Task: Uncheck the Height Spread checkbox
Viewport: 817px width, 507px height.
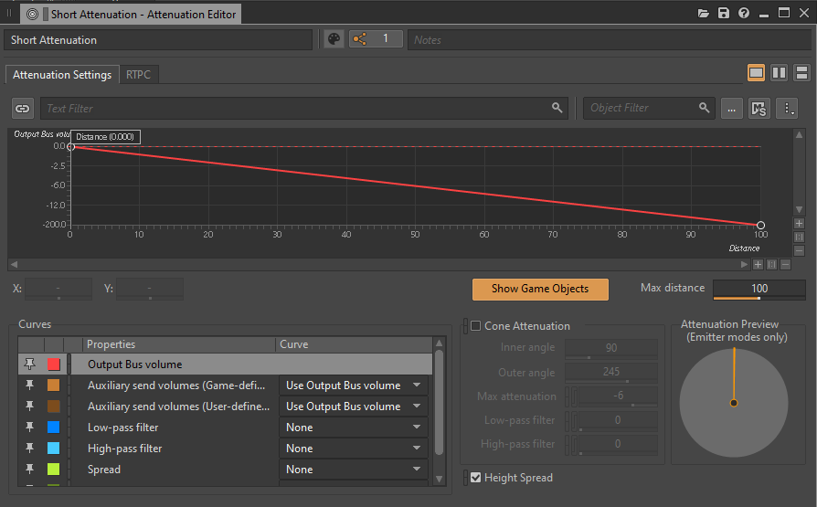Action: point(476,477)
